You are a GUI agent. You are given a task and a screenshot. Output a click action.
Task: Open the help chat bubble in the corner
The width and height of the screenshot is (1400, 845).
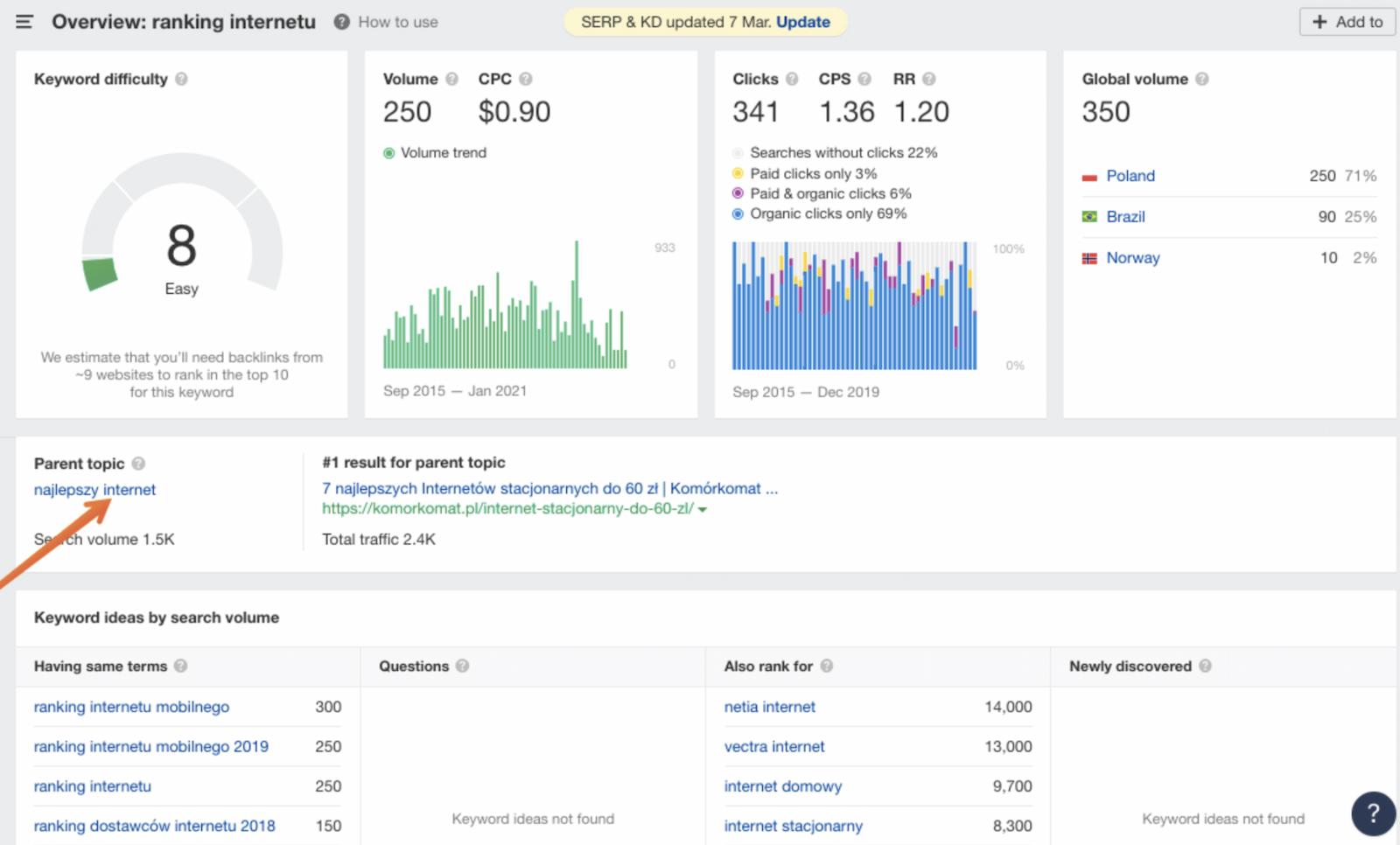click(x=1372, y=814)
